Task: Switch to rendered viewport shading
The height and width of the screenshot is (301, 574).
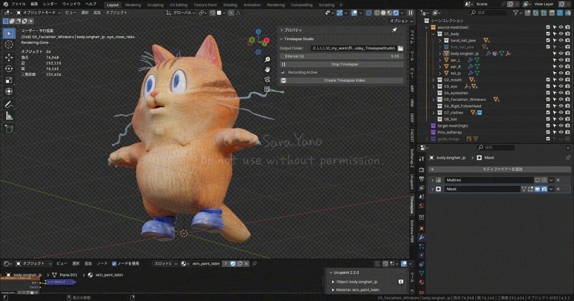Action: tap(396, 13)
